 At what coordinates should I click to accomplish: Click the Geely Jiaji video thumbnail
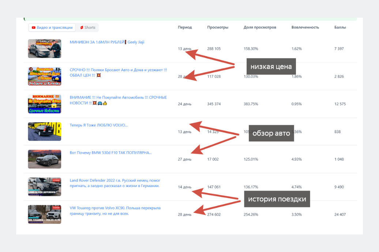45,49
